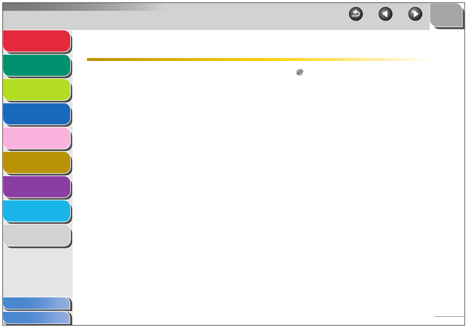The width and height of the screenshot is (467, 328).
Task: Click the yellow gradient heading rule
Action: coord(261,60)
